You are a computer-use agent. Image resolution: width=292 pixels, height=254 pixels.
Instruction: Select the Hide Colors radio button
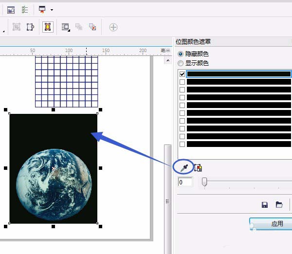(x=181, y=54)
